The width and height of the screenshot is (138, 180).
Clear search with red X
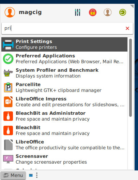click(x=127, y=28)
